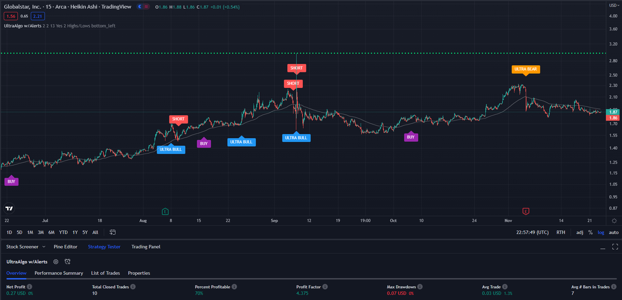Open the Performance Summary tab

coord(59,273)
